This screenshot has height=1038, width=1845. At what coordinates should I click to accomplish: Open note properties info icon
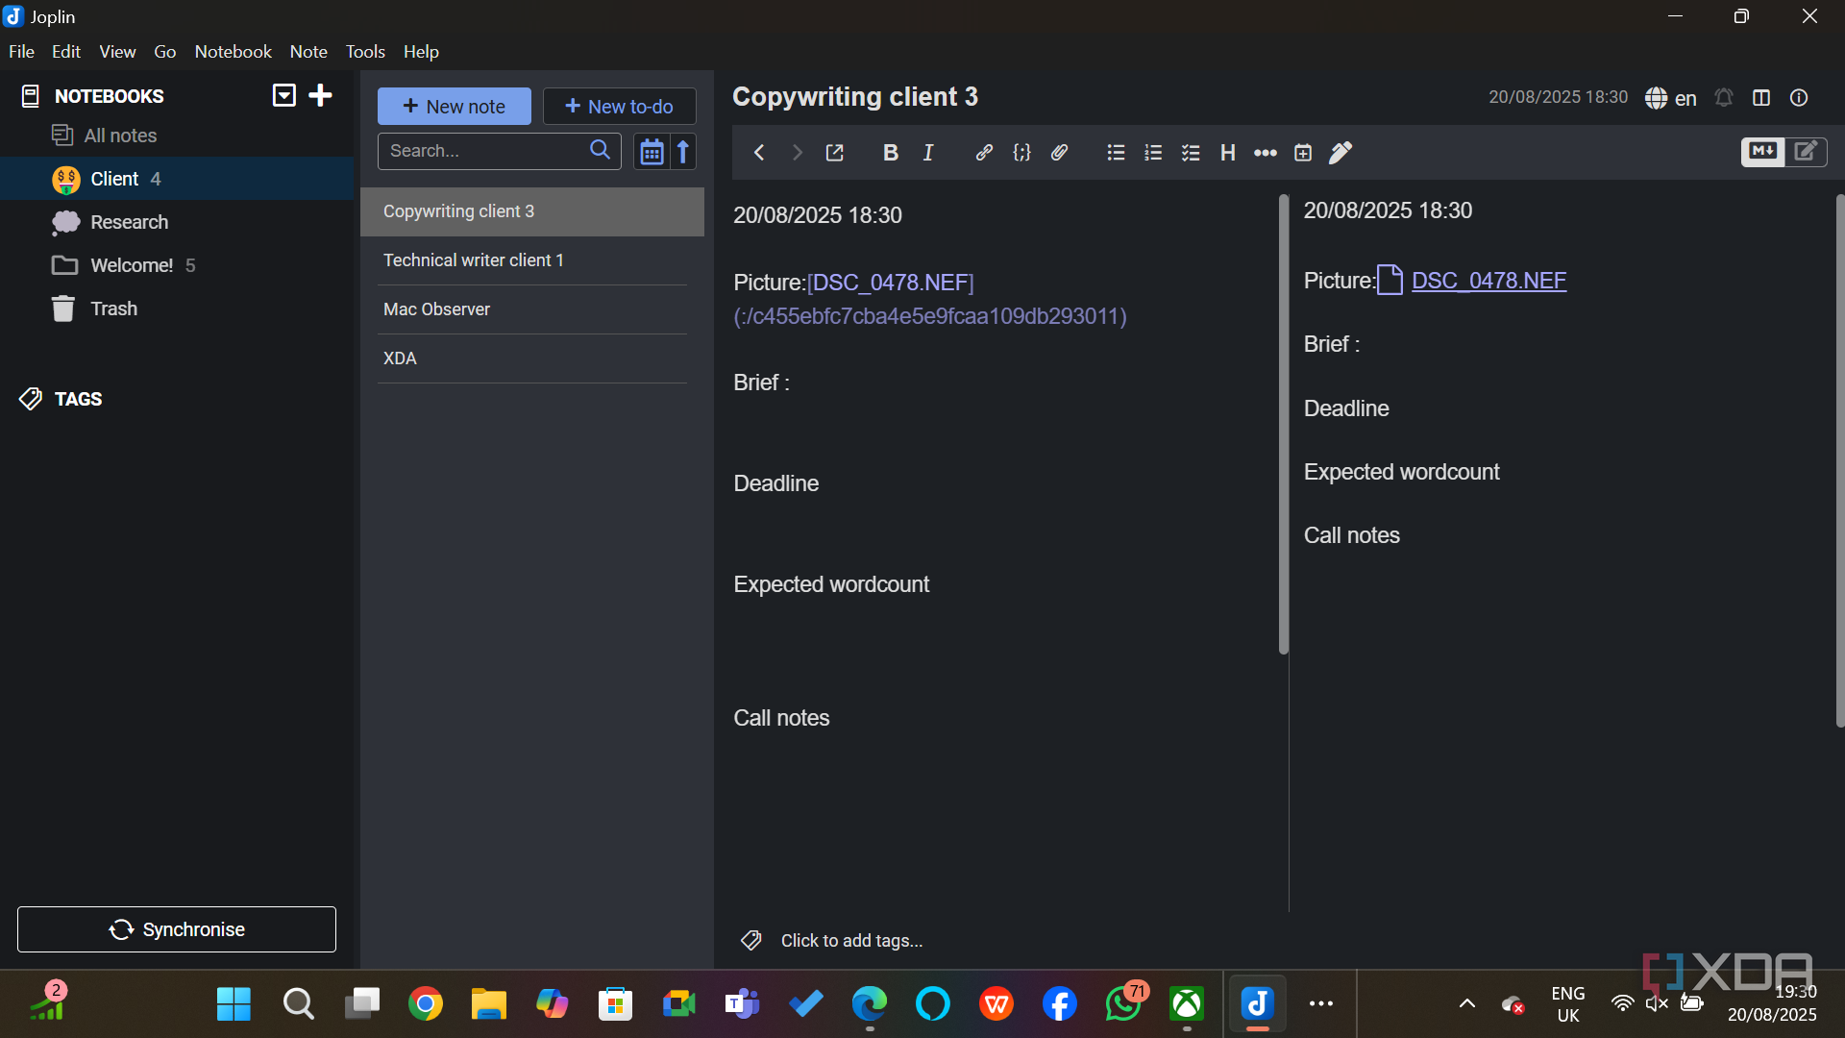pyautogui.click(x=1799, y=98)
